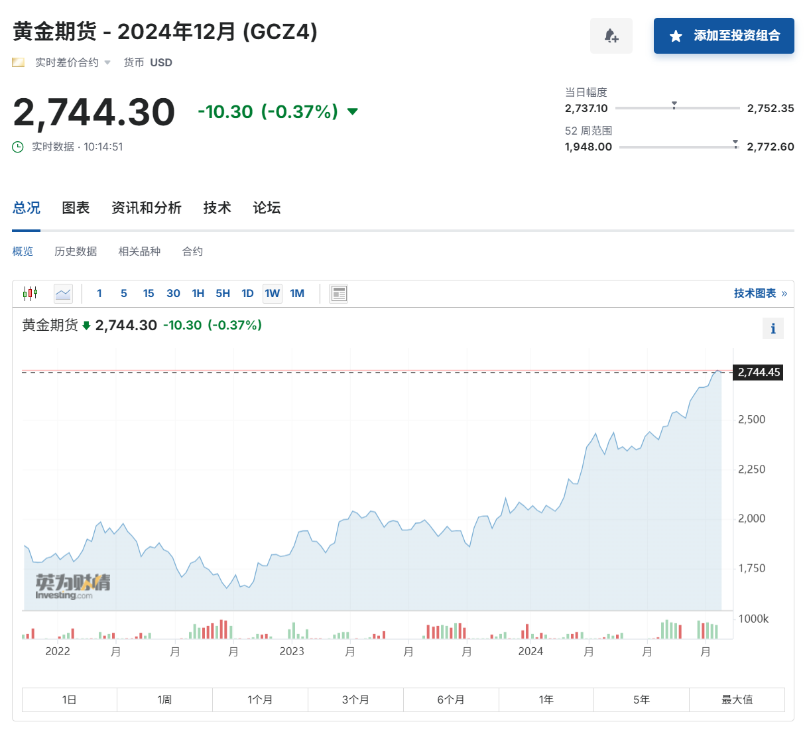Switch to the 技术 tab
The height and width of the screenshot is (738, 807).
coord(217,208)
